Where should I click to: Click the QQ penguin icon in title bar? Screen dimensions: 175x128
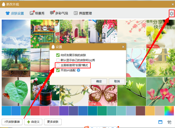pyautogui.click(x=3, y=4)
